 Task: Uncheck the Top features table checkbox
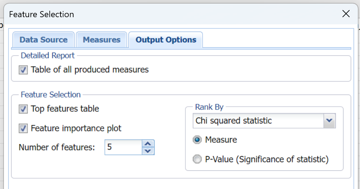[x=23, y=109]
